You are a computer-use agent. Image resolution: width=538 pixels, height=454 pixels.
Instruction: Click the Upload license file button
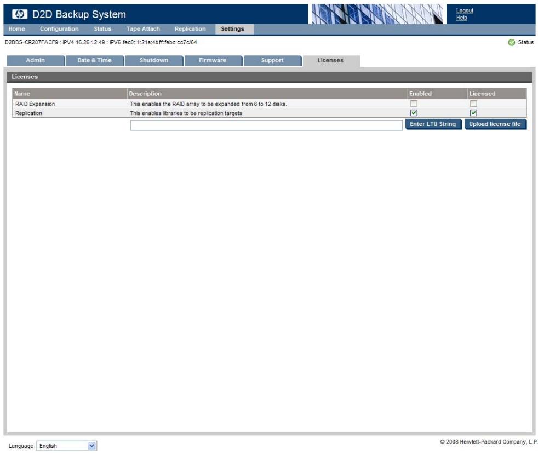point(495,124)
